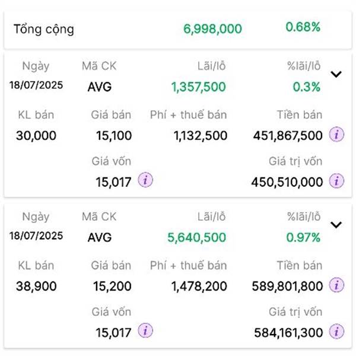Expand chevron on the 0.97% profit card

[336, 225]
